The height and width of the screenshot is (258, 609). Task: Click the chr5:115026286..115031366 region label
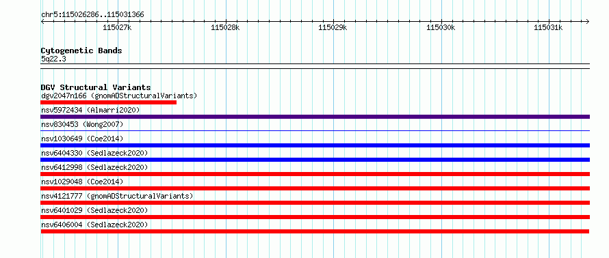tap(92, 15)
